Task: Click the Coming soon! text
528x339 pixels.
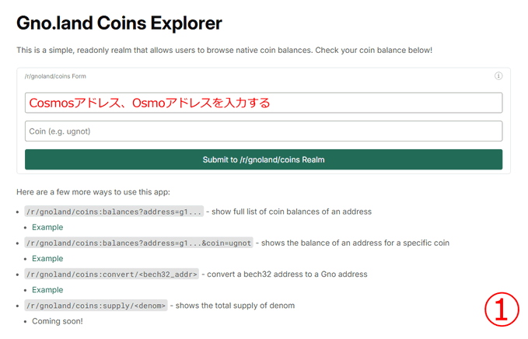Action: pyautogui.click(x=58, y=321)
